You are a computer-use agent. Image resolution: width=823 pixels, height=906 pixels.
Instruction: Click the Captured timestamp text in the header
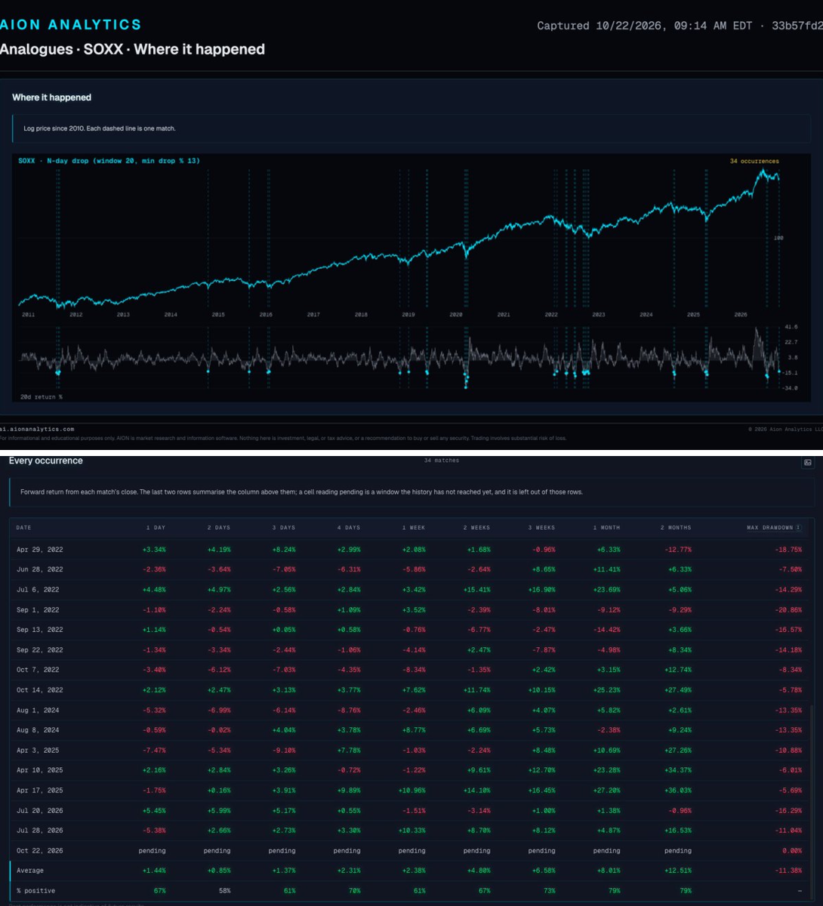[680, 26]
